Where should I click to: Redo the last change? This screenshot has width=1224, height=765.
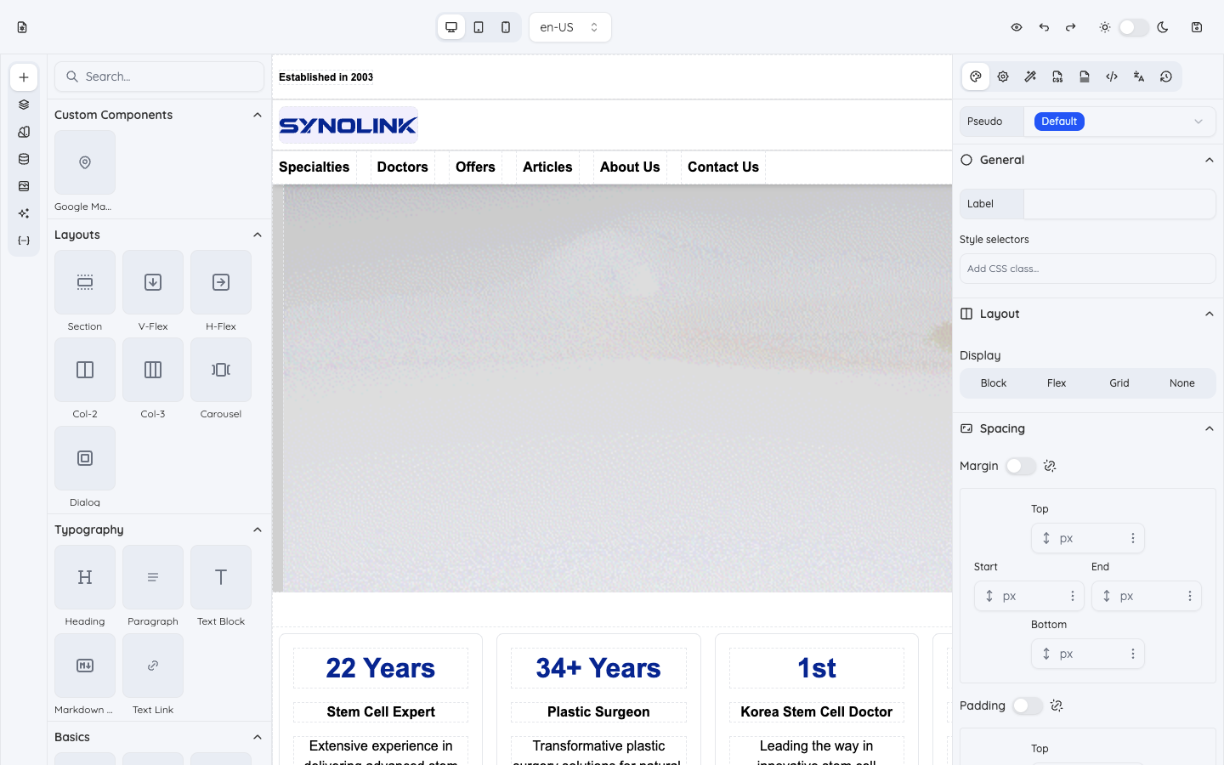click(x=1071, y=27)
